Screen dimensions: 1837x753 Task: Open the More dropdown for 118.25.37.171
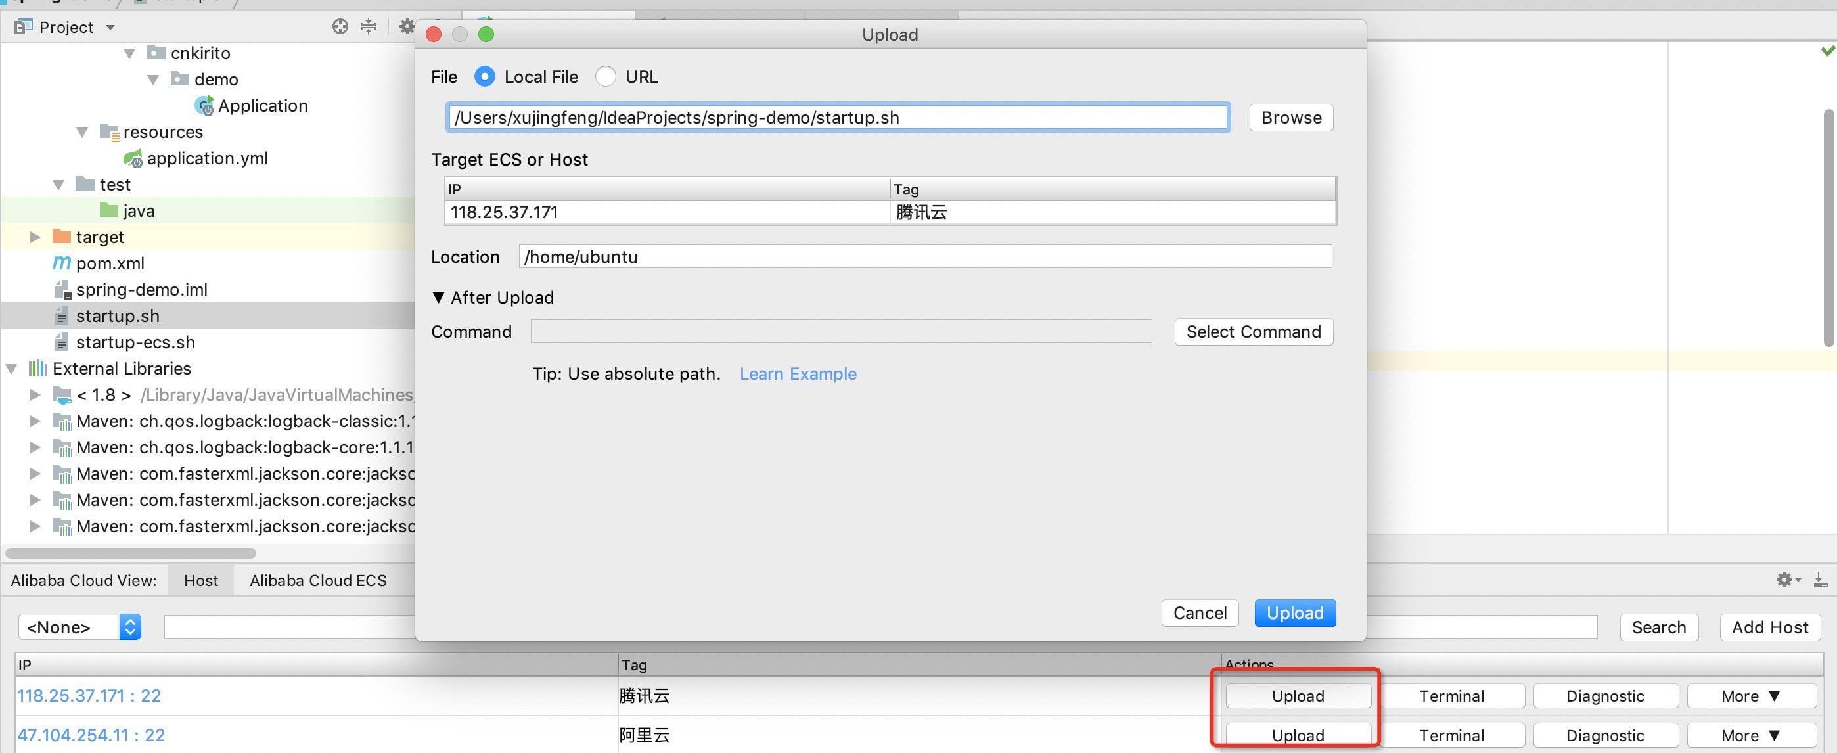1751,696
